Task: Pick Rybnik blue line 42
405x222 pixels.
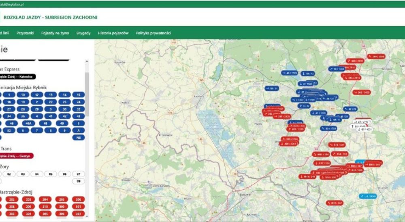Action: click(64, 116)
